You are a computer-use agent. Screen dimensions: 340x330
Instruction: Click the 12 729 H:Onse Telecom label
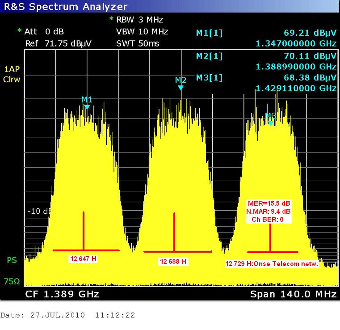pos(272,264)
